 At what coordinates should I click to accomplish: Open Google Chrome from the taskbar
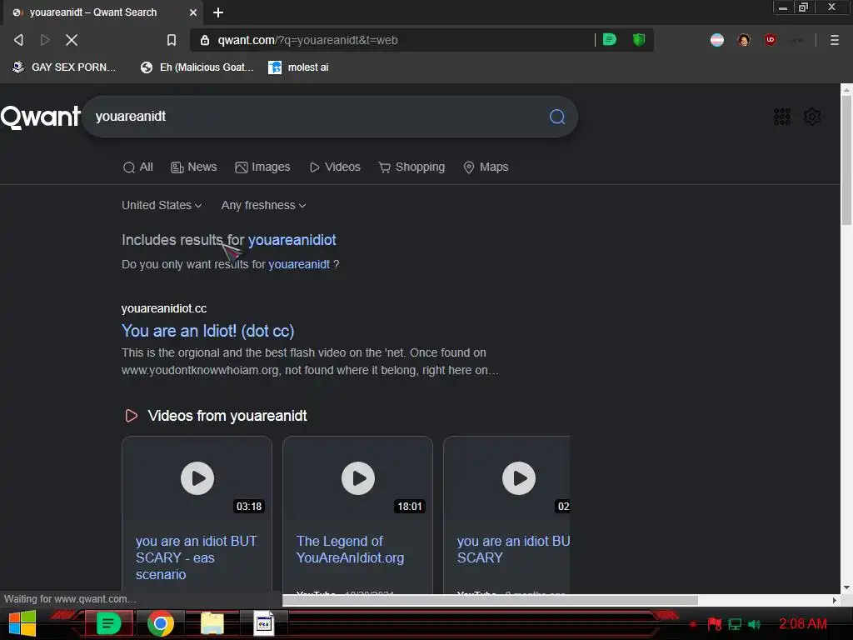coord(161,623)
